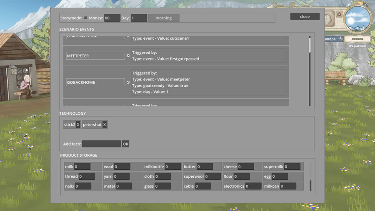Uncheck the GOBACKHOME event checkbox
Viewport: 375px width, 211px height.
pos(128,82)
